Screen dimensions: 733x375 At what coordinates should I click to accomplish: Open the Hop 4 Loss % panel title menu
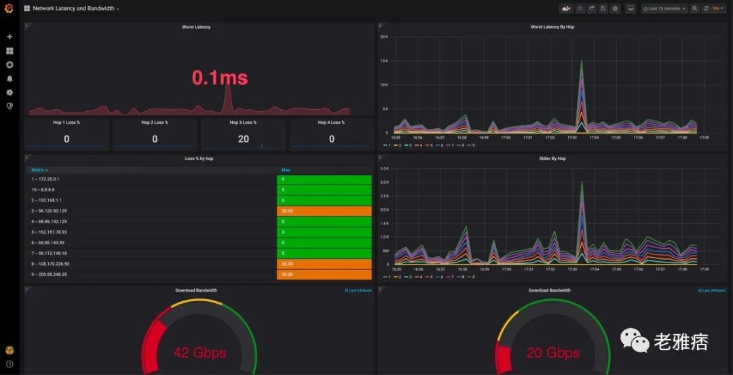331,123
